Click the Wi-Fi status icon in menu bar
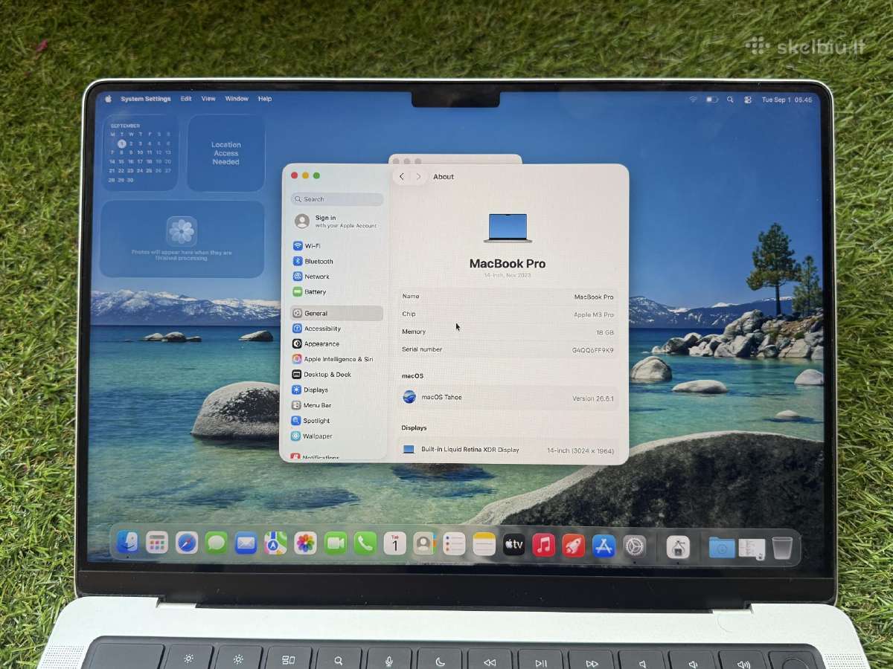 [694, 100]
